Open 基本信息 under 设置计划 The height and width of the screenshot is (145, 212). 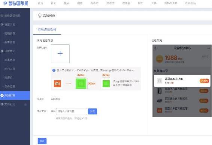(x=10, y=42)
